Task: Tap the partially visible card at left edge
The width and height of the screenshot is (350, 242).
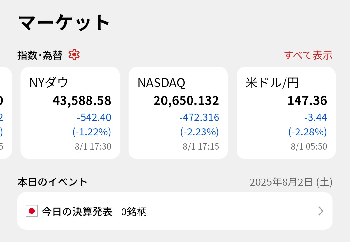Action: [6, 113]
